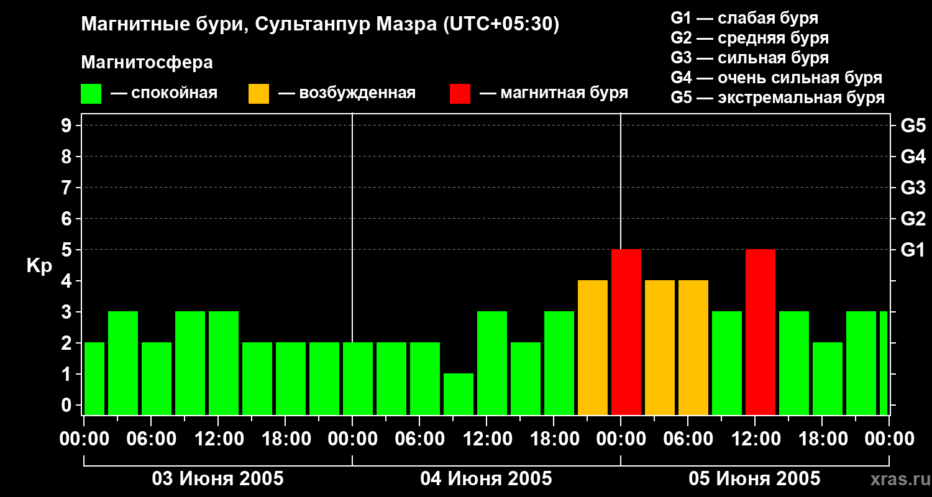This screenshot has width=932, height=497.
Task: Click the 'G5 — экстремальная буря' legend line
Action: 778,98
